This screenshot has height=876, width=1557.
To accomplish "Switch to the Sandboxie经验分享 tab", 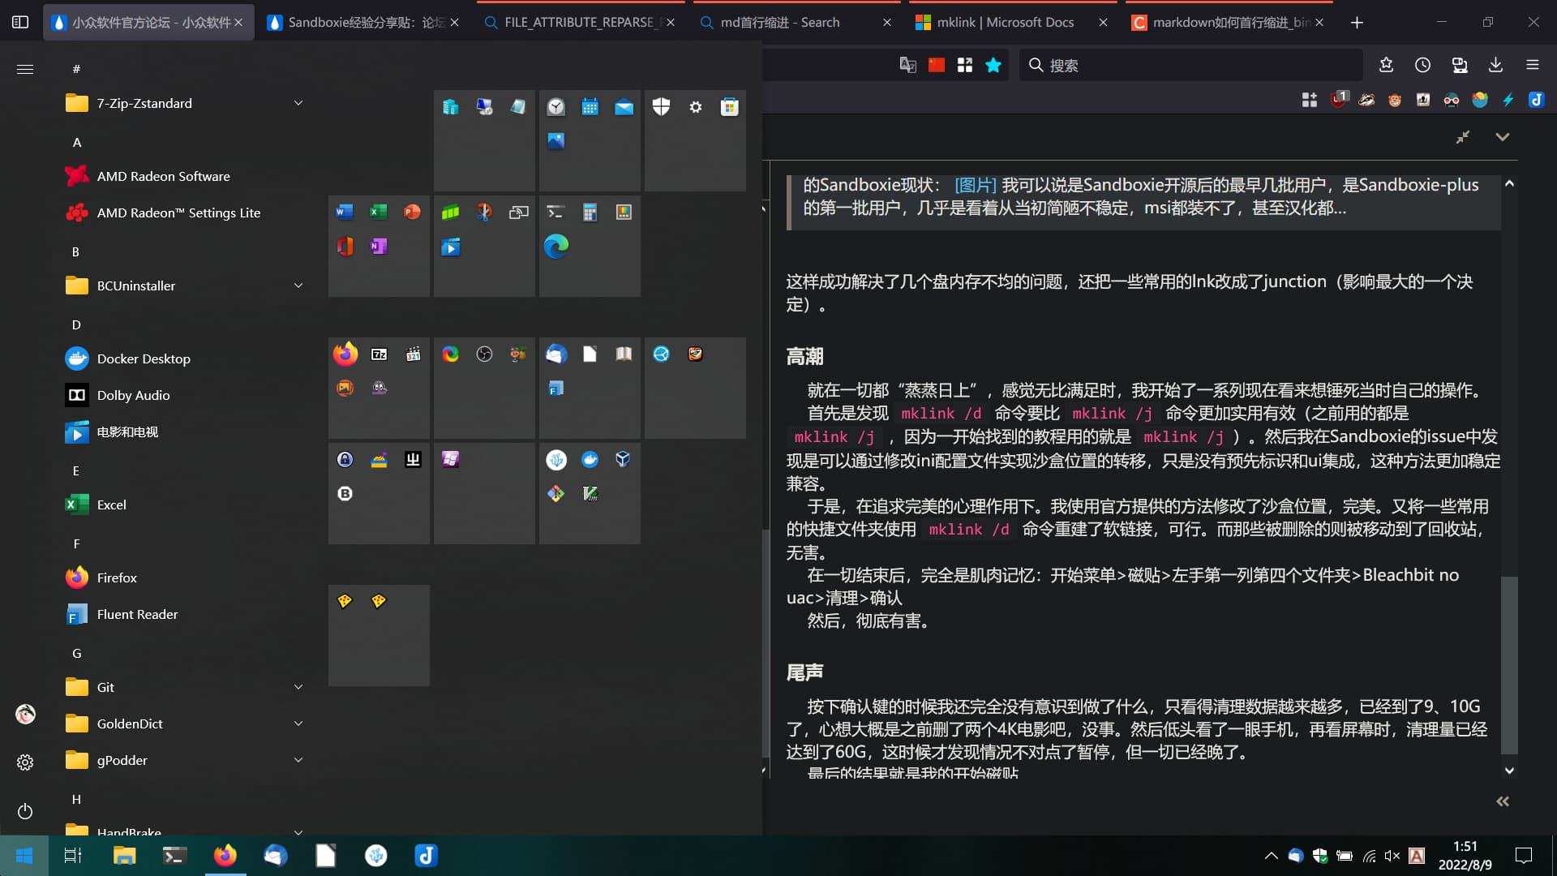I will click(365, 22).
